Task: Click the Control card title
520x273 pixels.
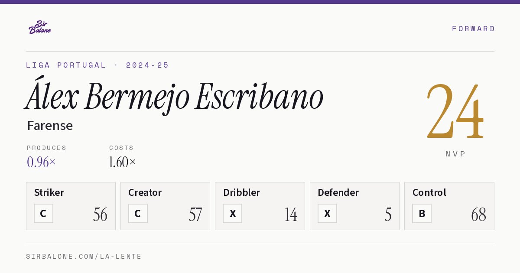Action: point(429,192)
